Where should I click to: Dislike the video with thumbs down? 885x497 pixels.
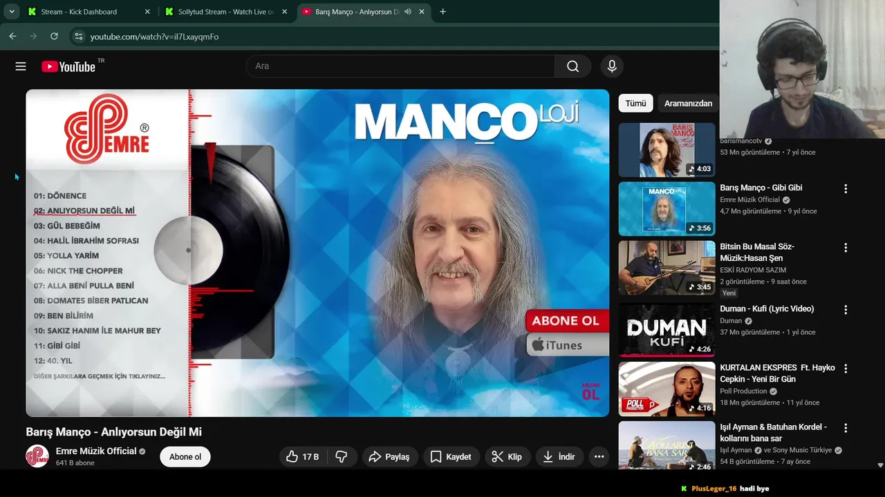(342, 457)
